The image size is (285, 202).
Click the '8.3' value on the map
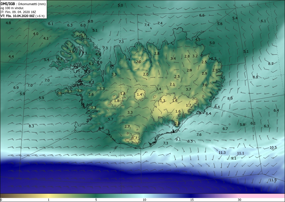point(31,126)
